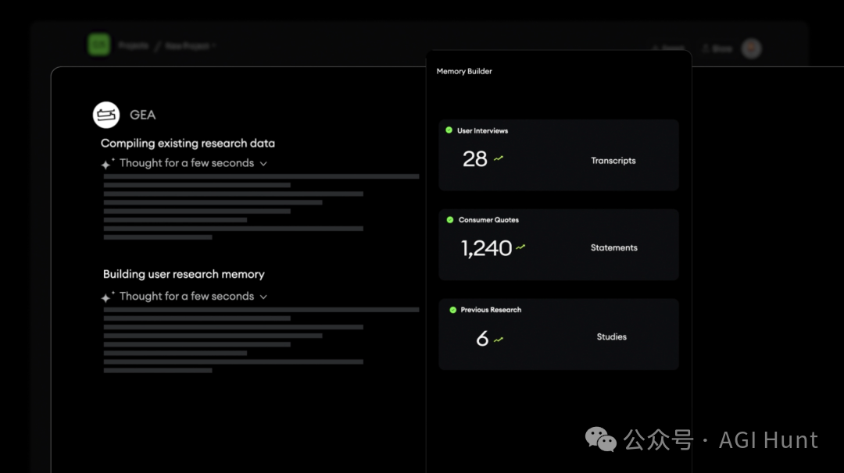Click the green status dot beside User Interviews
Viewport: 844px width, 473px height.
click(x=449, y=130)
